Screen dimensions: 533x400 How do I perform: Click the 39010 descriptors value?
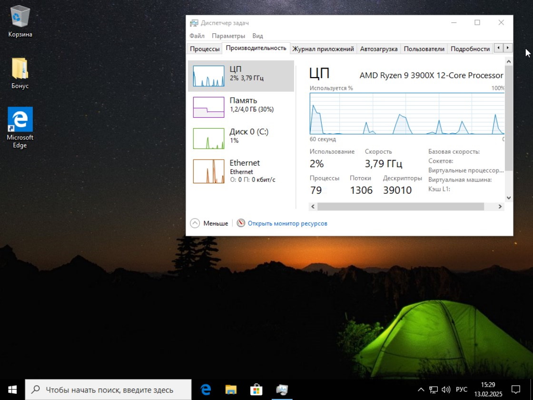[397, 190]
